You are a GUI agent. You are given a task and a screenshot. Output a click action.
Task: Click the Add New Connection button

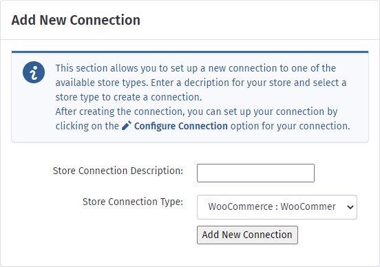pyautogui.click(x=247, y=235)
